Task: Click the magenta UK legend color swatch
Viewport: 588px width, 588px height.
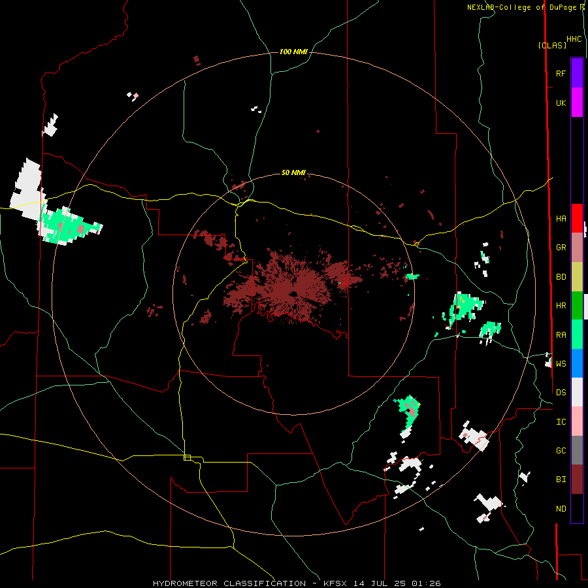Action: [x=577, y=103]
